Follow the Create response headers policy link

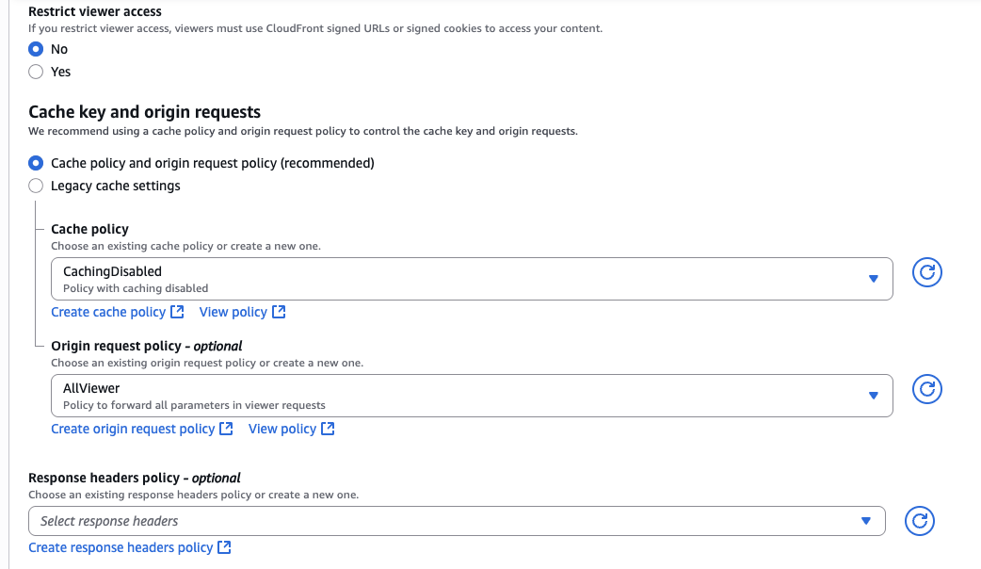pyautogui.click(x=121, y=547)
